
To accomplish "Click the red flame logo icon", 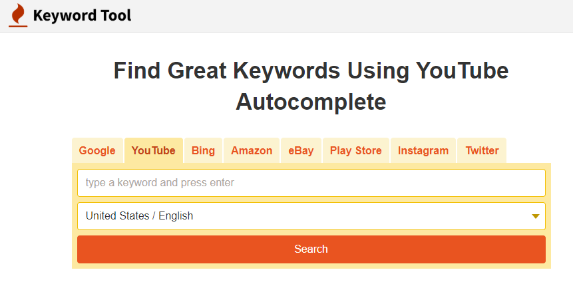I will pos(18,16).
